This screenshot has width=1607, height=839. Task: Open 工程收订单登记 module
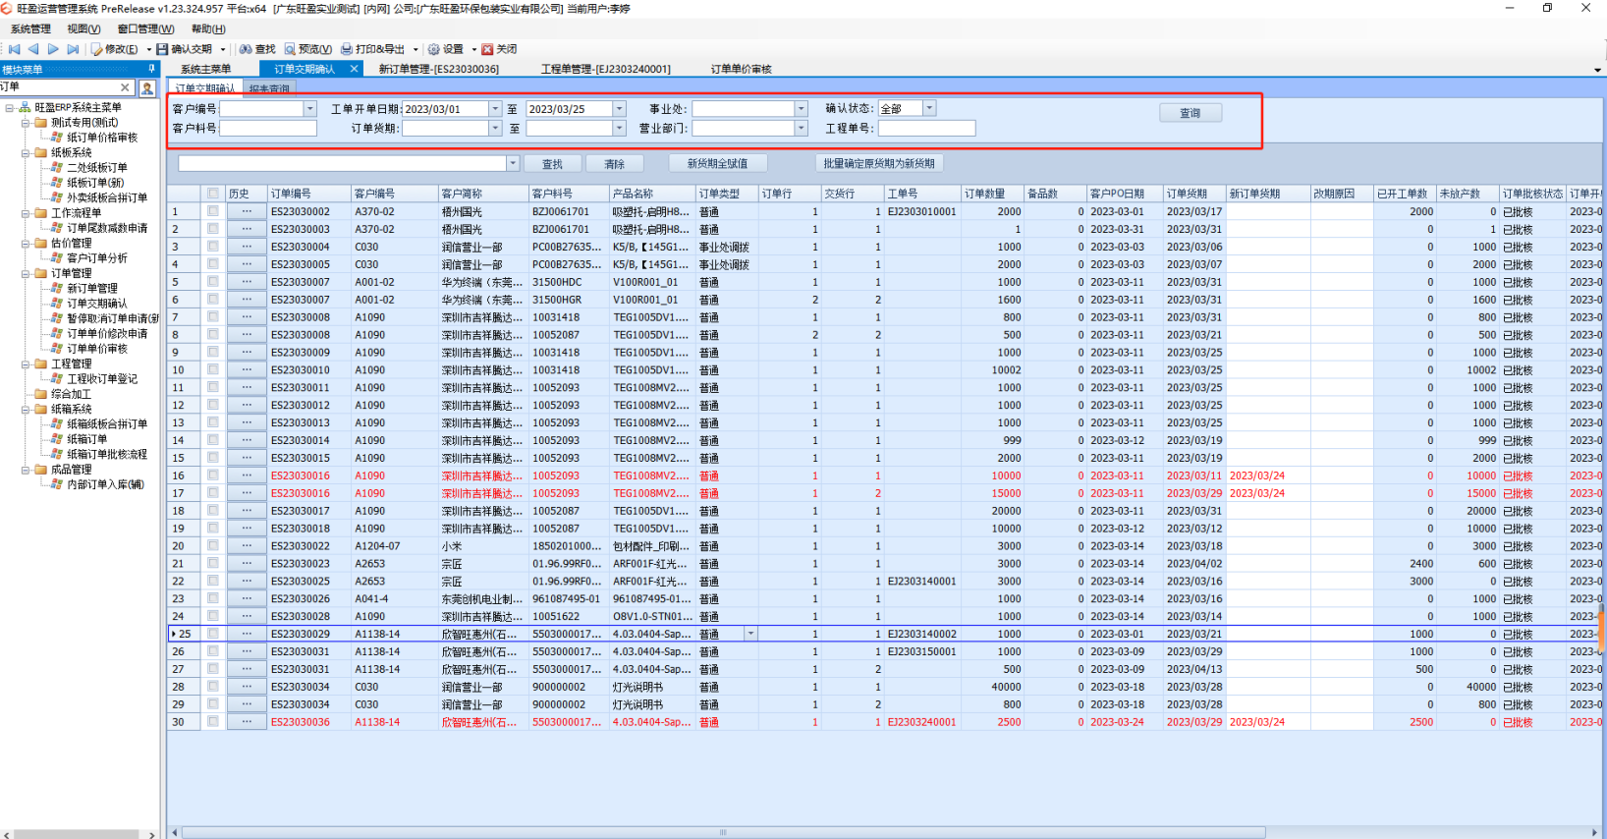102,379
